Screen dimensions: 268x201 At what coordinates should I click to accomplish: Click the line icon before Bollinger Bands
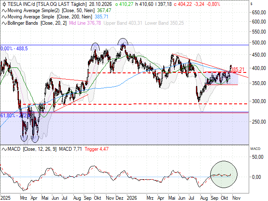coord(4,23)
